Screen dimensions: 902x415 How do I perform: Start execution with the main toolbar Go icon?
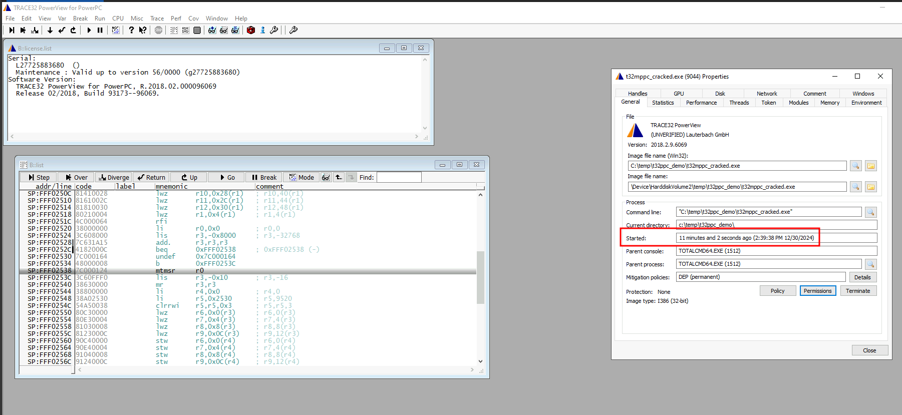(89, 30)
